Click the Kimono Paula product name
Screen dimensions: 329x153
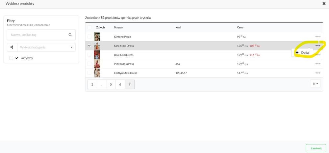pos(122,37)
